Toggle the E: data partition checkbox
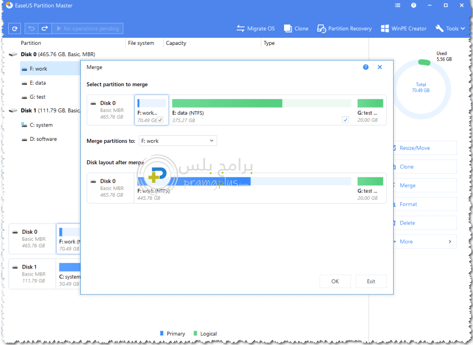The width and height of the screenshot is (473, 345). click(345, 120)
